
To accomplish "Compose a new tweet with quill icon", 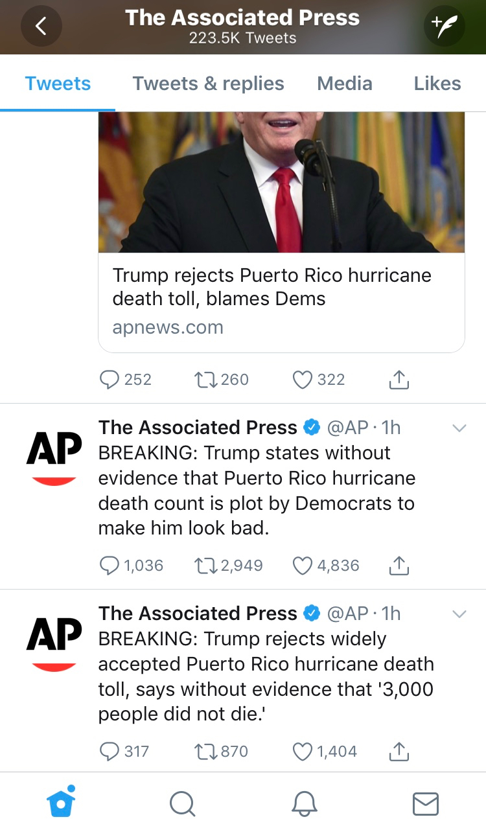I will point(444,26).
